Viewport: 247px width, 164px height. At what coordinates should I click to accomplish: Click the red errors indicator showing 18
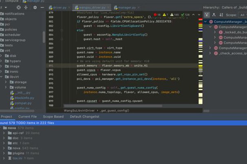[157, 15]
